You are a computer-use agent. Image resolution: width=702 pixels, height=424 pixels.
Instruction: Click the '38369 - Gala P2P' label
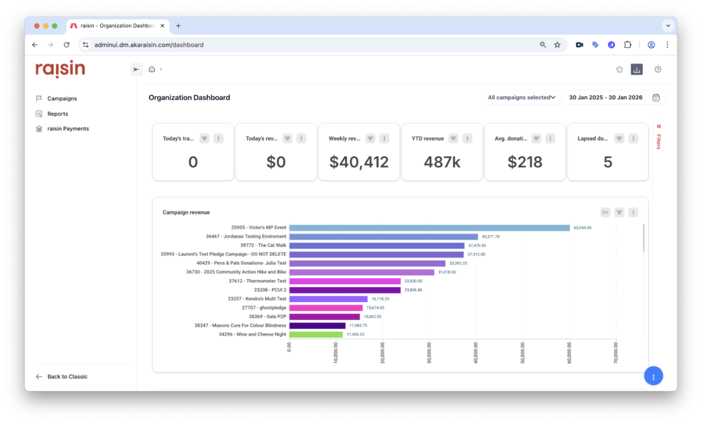pos(267,316)
